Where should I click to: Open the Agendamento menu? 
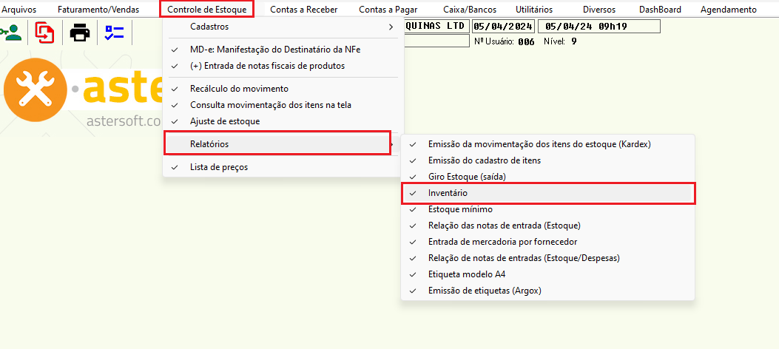pyautogui.click(x=729, y=10)
